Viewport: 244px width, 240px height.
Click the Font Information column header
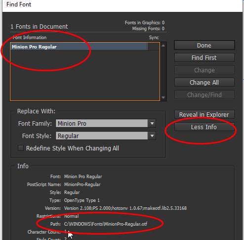[30, 38]
